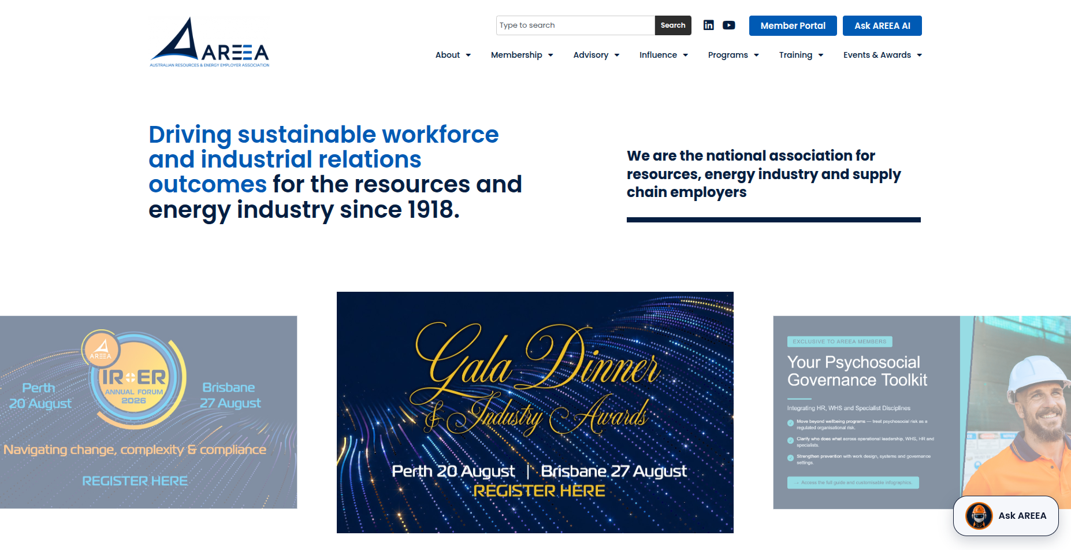This screenshot has height=550, width=1071.
Task: Click the Member Portal button
Action: click(x=793, y=25)
